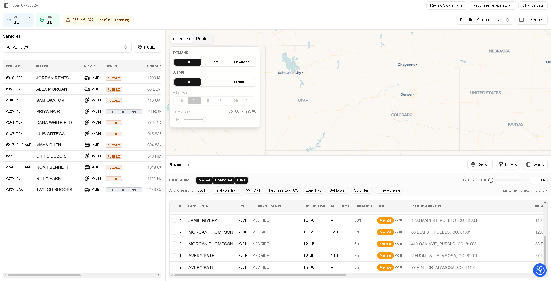Filter by Quick turn anchor reason
The image size is (551, 281).
pos(362,190)
